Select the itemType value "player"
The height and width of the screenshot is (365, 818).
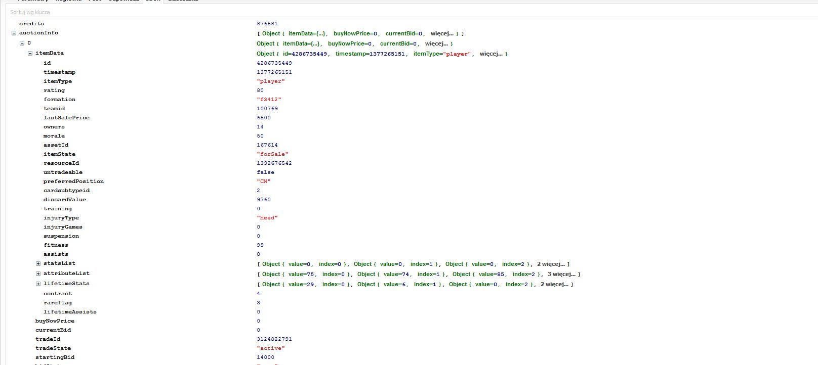[x=271, y=81]
